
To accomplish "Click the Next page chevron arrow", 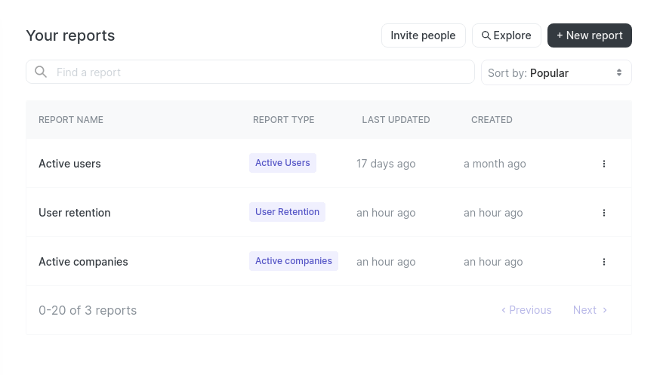I will [x=605, y=310].
